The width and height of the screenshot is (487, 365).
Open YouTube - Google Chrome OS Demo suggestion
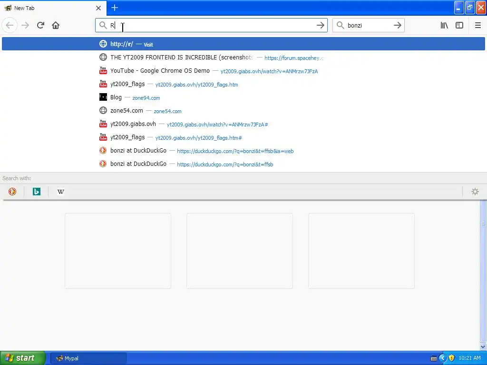pyautogui.click(x=243, y=71)
